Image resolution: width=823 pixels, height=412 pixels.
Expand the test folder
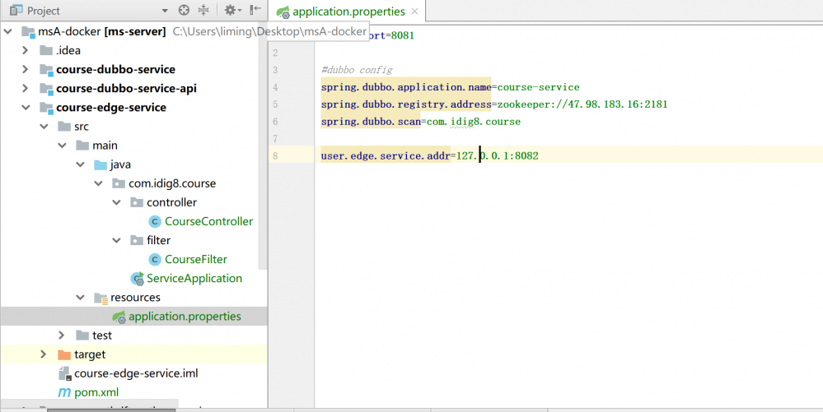62,336
